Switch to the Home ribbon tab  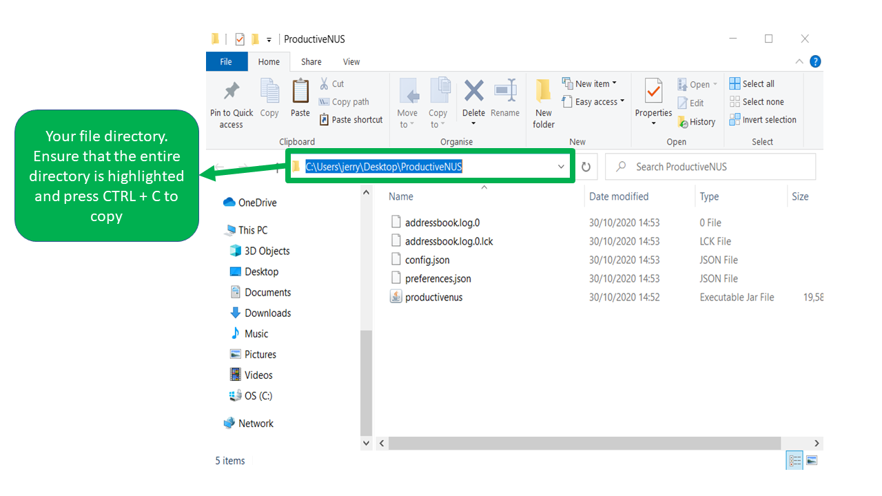click(x=269, y=61)
